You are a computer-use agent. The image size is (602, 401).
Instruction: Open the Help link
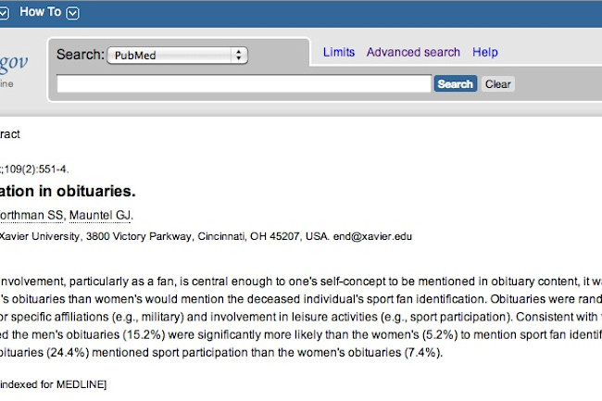(x=485, y=52)
